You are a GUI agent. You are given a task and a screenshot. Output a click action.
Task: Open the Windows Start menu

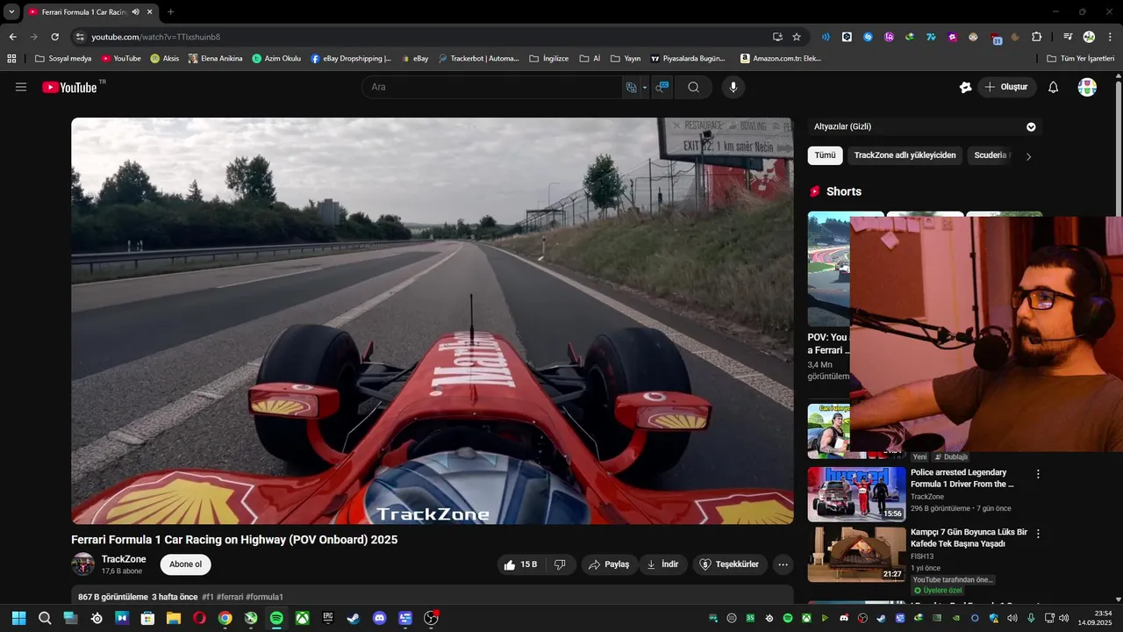click(x=18, y=618)
